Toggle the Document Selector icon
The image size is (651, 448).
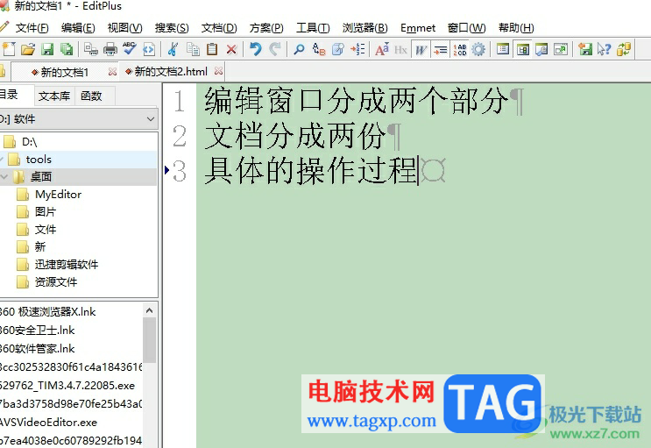[503, 49]
